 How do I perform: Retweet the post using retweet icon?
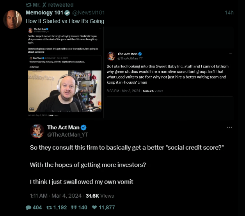(49, 207)
